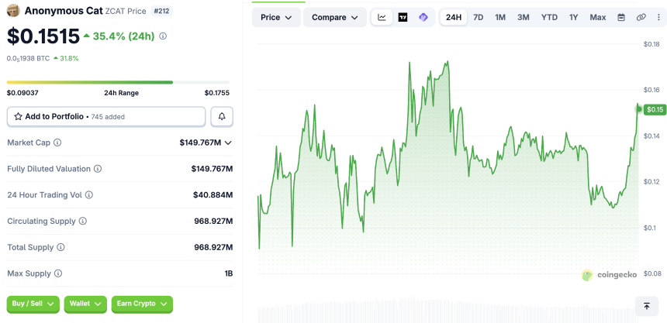Click the $0.09037 24h low value
Screen dimensions: 667x323
pyautogui.click(x=22, y=93)
